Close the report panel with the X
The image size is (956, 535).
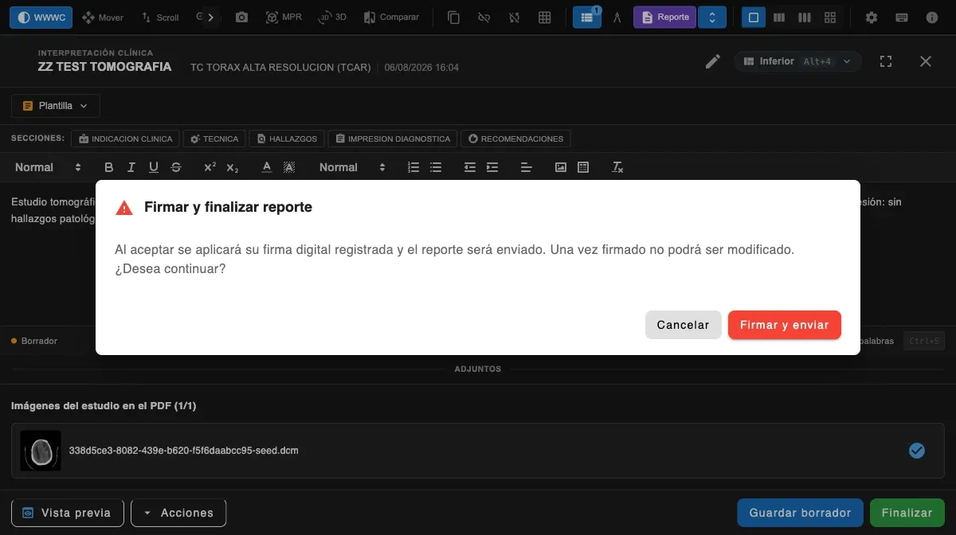(x=926, y=61)
